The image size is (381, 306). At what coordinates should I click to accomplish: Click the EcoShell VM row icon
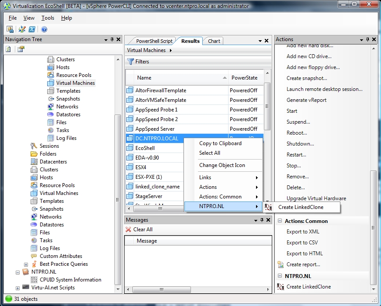point(130,148)
